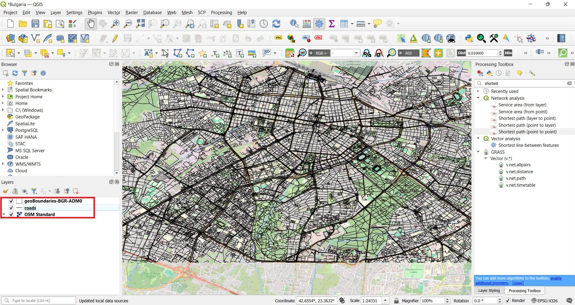Click Add Layer icon in Browser panel
This screenshot has height=305, width=575.
click(x=5, y=73)
